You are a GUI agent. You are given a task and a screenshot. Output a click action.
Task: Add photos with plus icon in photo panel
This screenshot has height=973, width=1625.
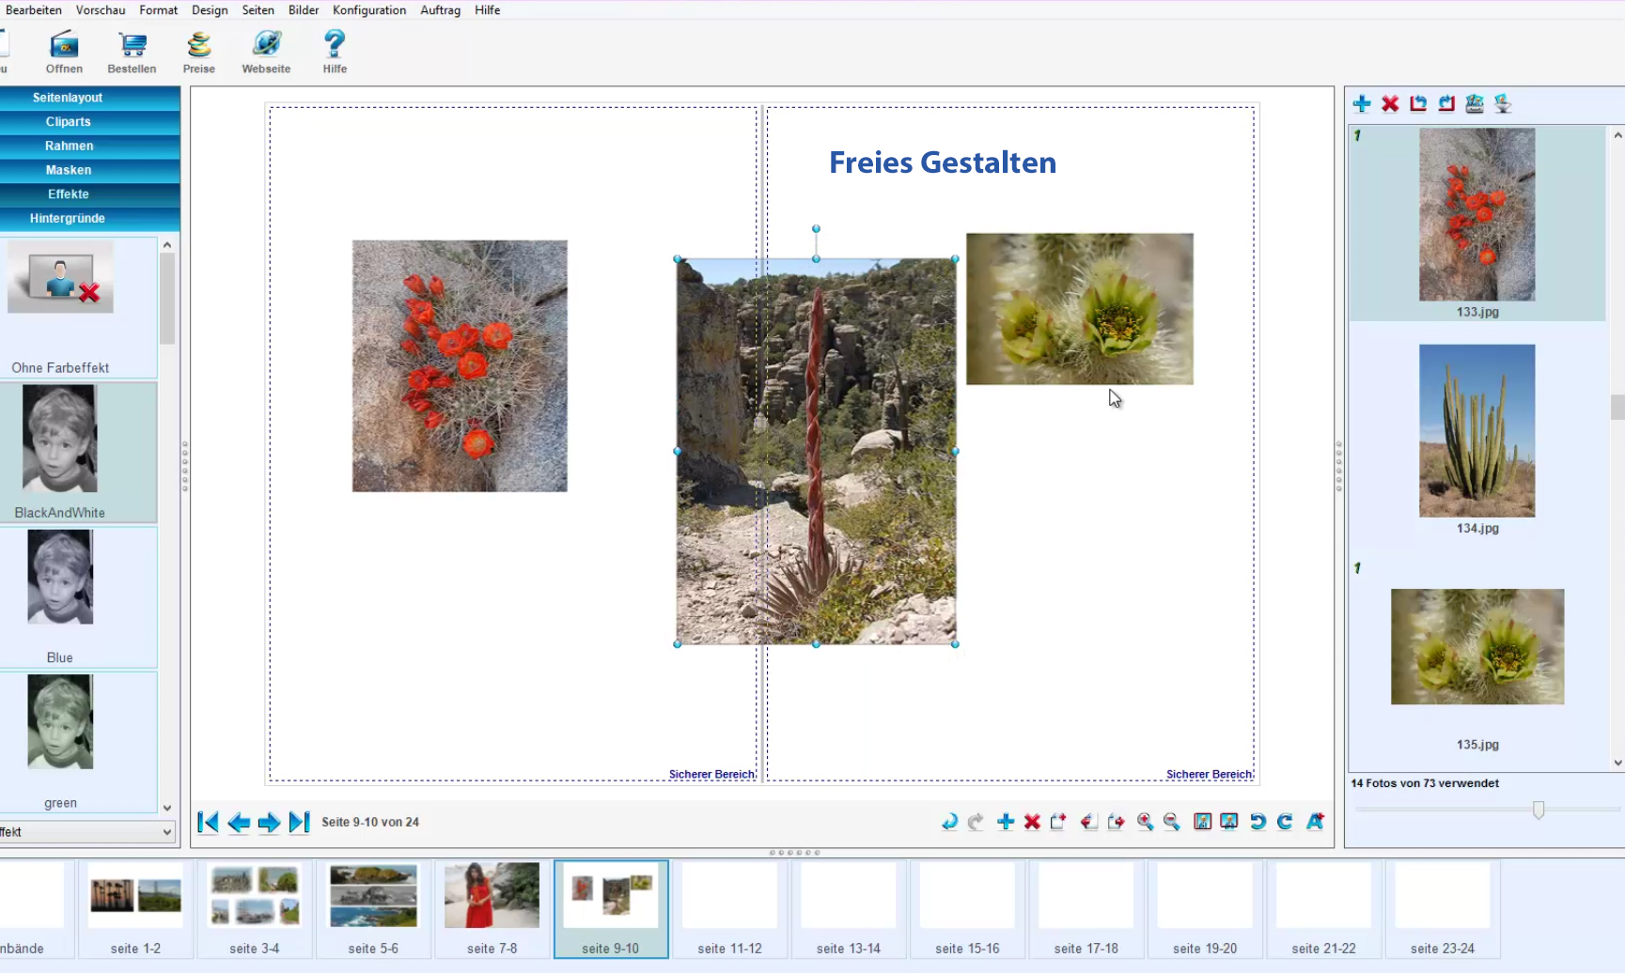(x=1362, y=103)
